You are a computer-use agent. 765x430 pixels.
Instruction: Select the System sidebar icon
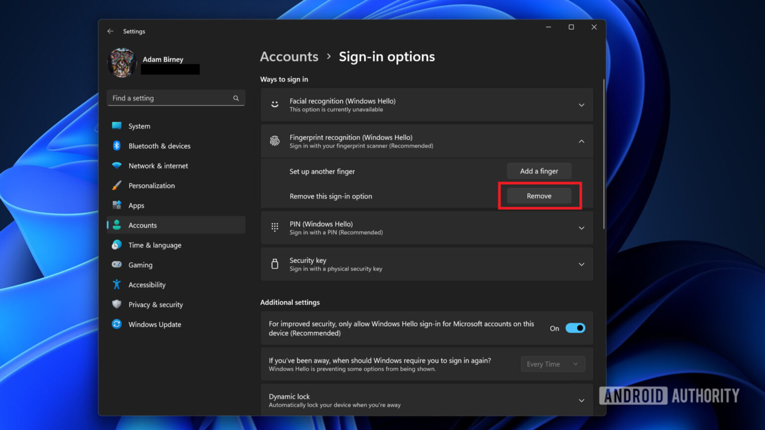tap(117, 126)
